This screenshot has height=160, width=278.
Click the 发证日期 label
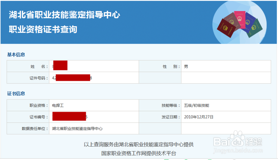171,117
